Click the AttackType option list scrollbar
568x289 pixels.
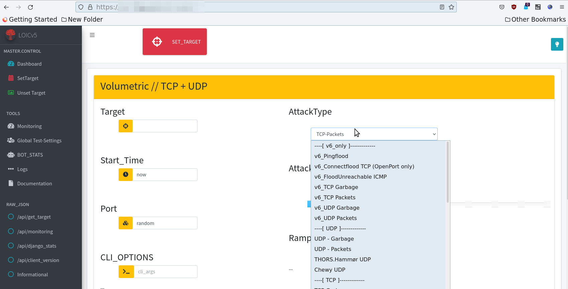tap(448, 172)
